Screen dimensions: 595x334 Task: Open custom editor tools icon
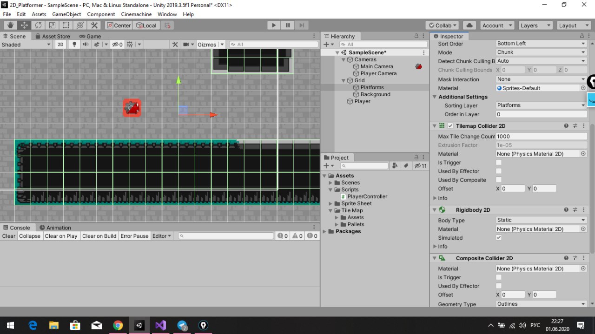(x=94, y=26)
